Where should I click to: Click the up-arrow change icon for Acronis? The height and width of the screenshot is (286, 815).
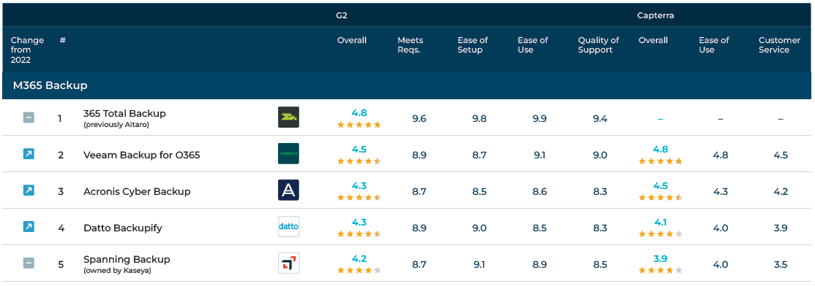click(x=29, y=190)
